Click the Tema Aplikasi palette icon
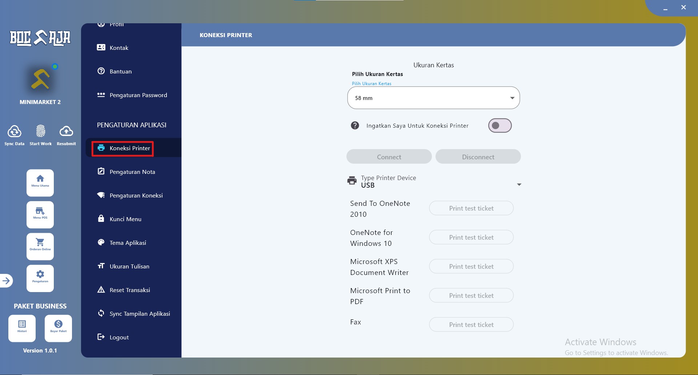The width and height of the screenshot is (698, 375). pyautogui.click(x=101, y=242)
